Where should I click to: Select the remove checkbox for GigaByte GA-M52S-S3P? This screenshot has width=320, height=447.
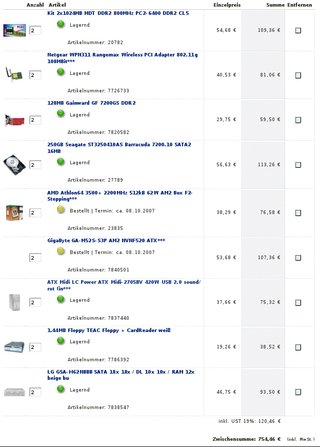pyautogui.click(x=298, y=258)
